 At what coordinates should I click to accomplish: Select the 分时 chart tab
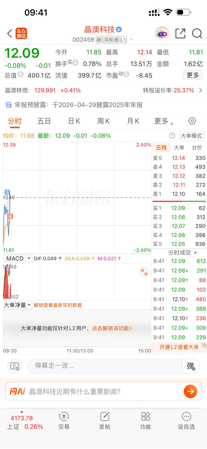(x=15, y=121)
